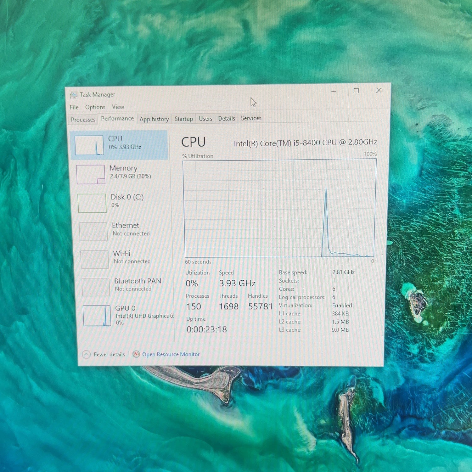Maximize the Task Manager window
Viewport: 472px width, 472px height.
[356, 91]
